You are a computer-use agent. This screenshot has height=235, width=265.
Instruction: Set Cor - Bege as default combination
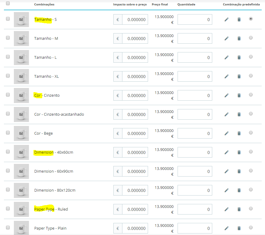coord(251,133)
